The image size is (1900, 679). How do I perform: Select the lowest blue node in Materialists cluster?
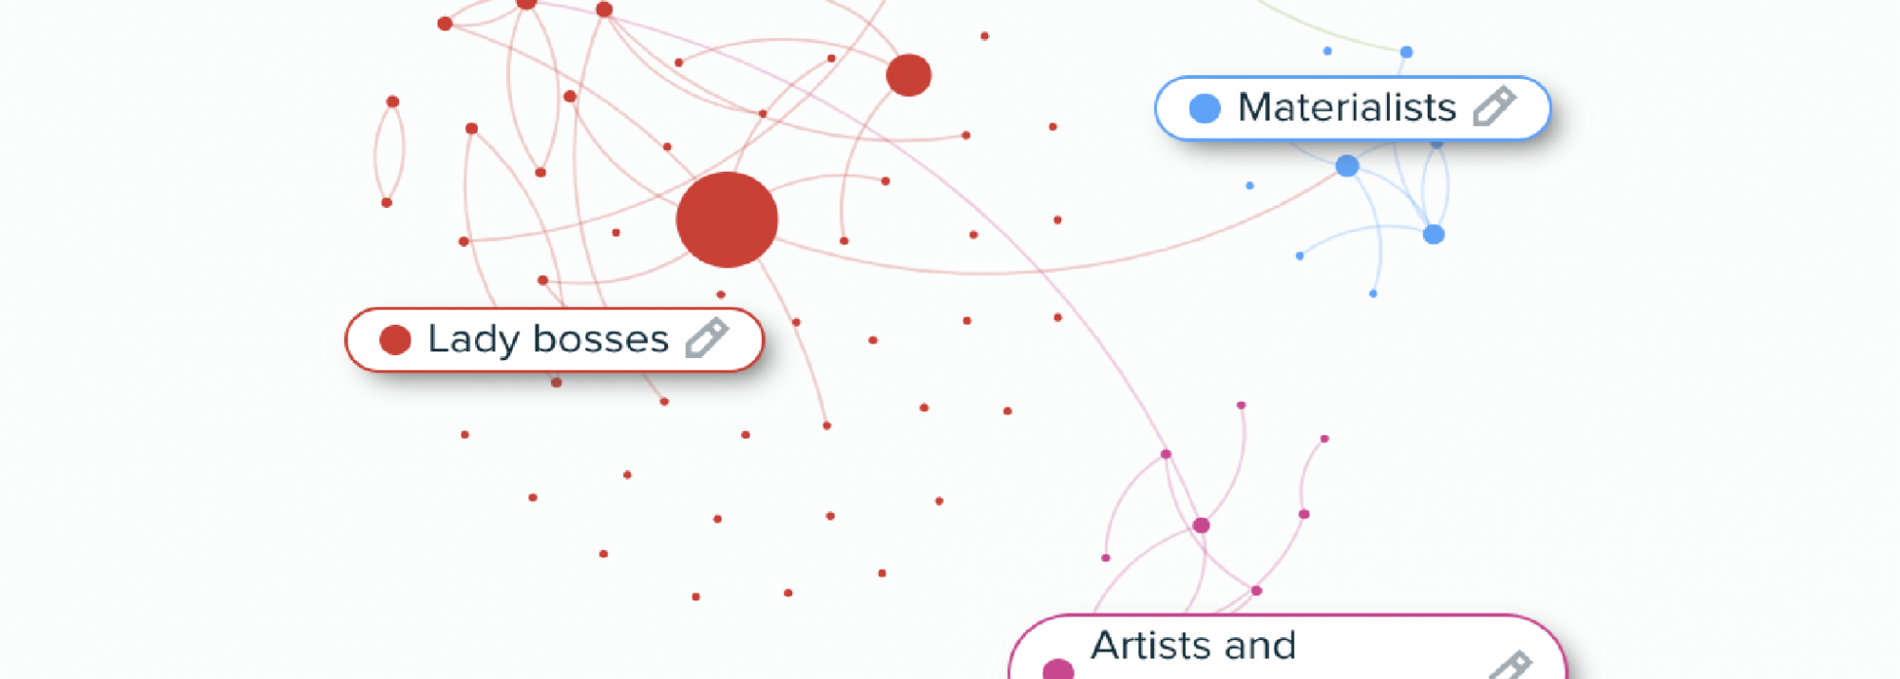click(1373, 293)
